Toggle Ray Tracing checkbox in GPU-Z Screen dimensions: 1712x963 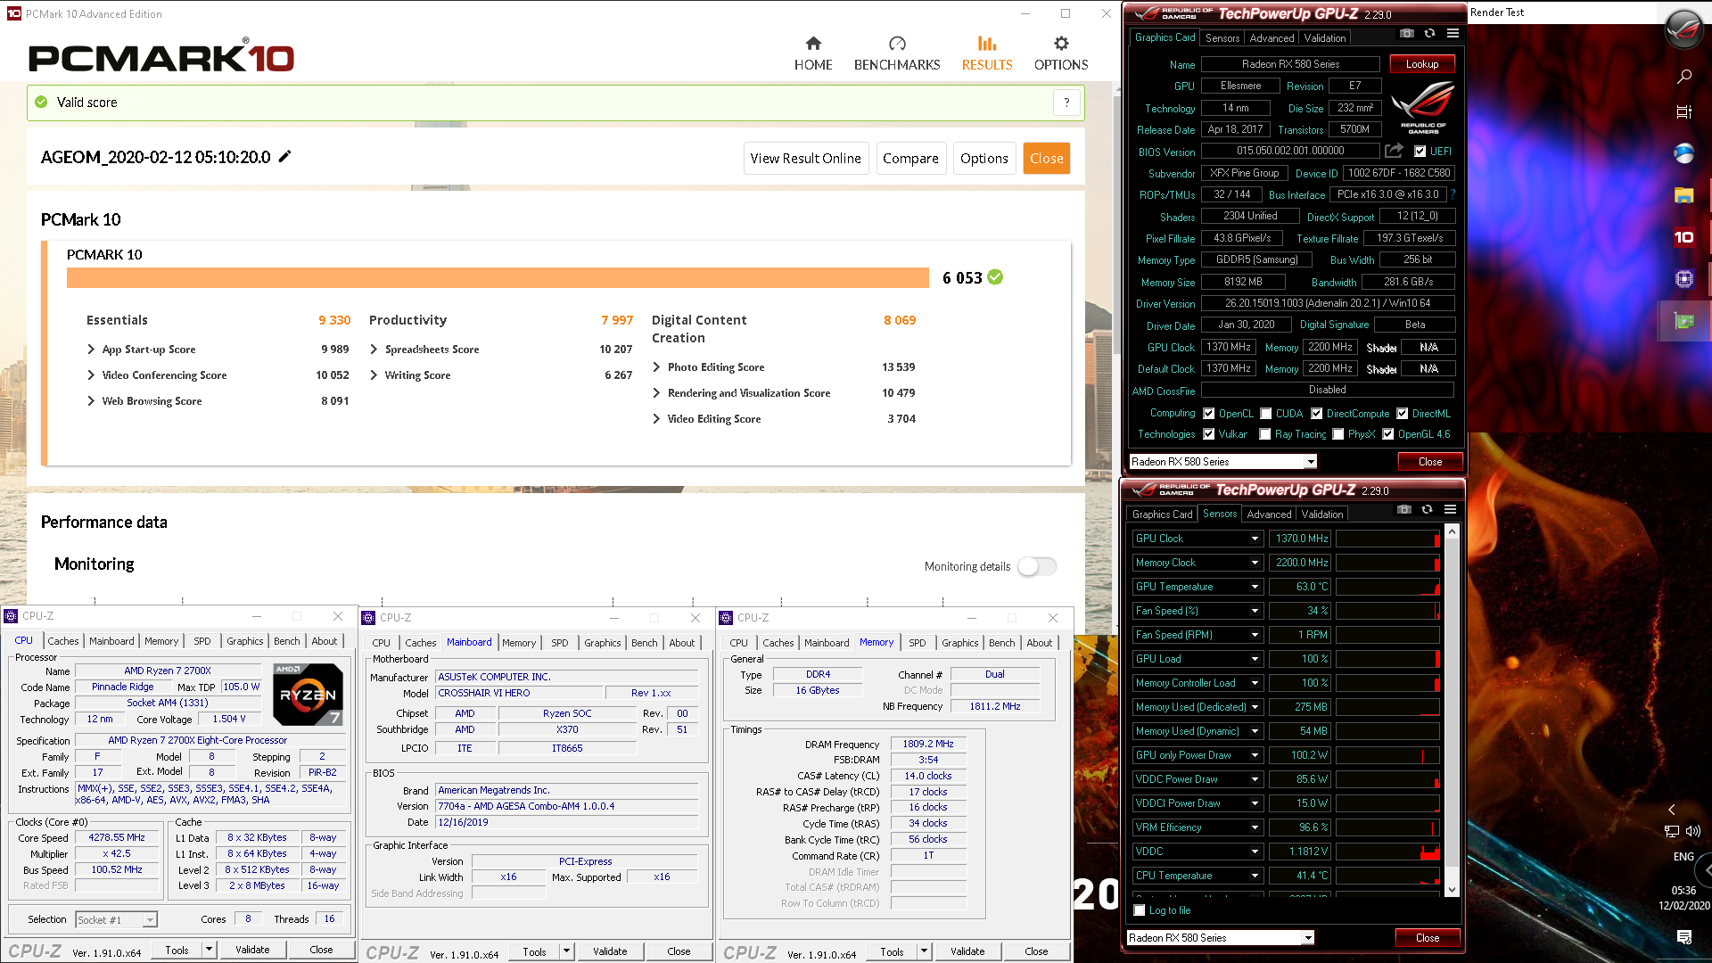click(x=1264, y=434)
